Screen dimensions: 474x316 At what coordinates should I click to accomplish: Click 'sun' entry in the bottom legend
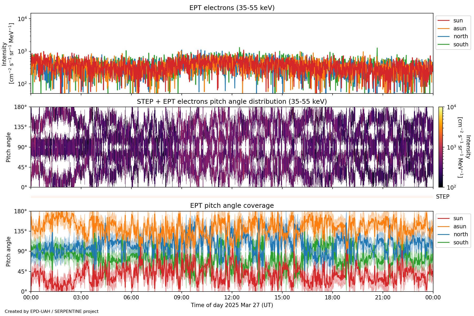[x=458, y=218]
